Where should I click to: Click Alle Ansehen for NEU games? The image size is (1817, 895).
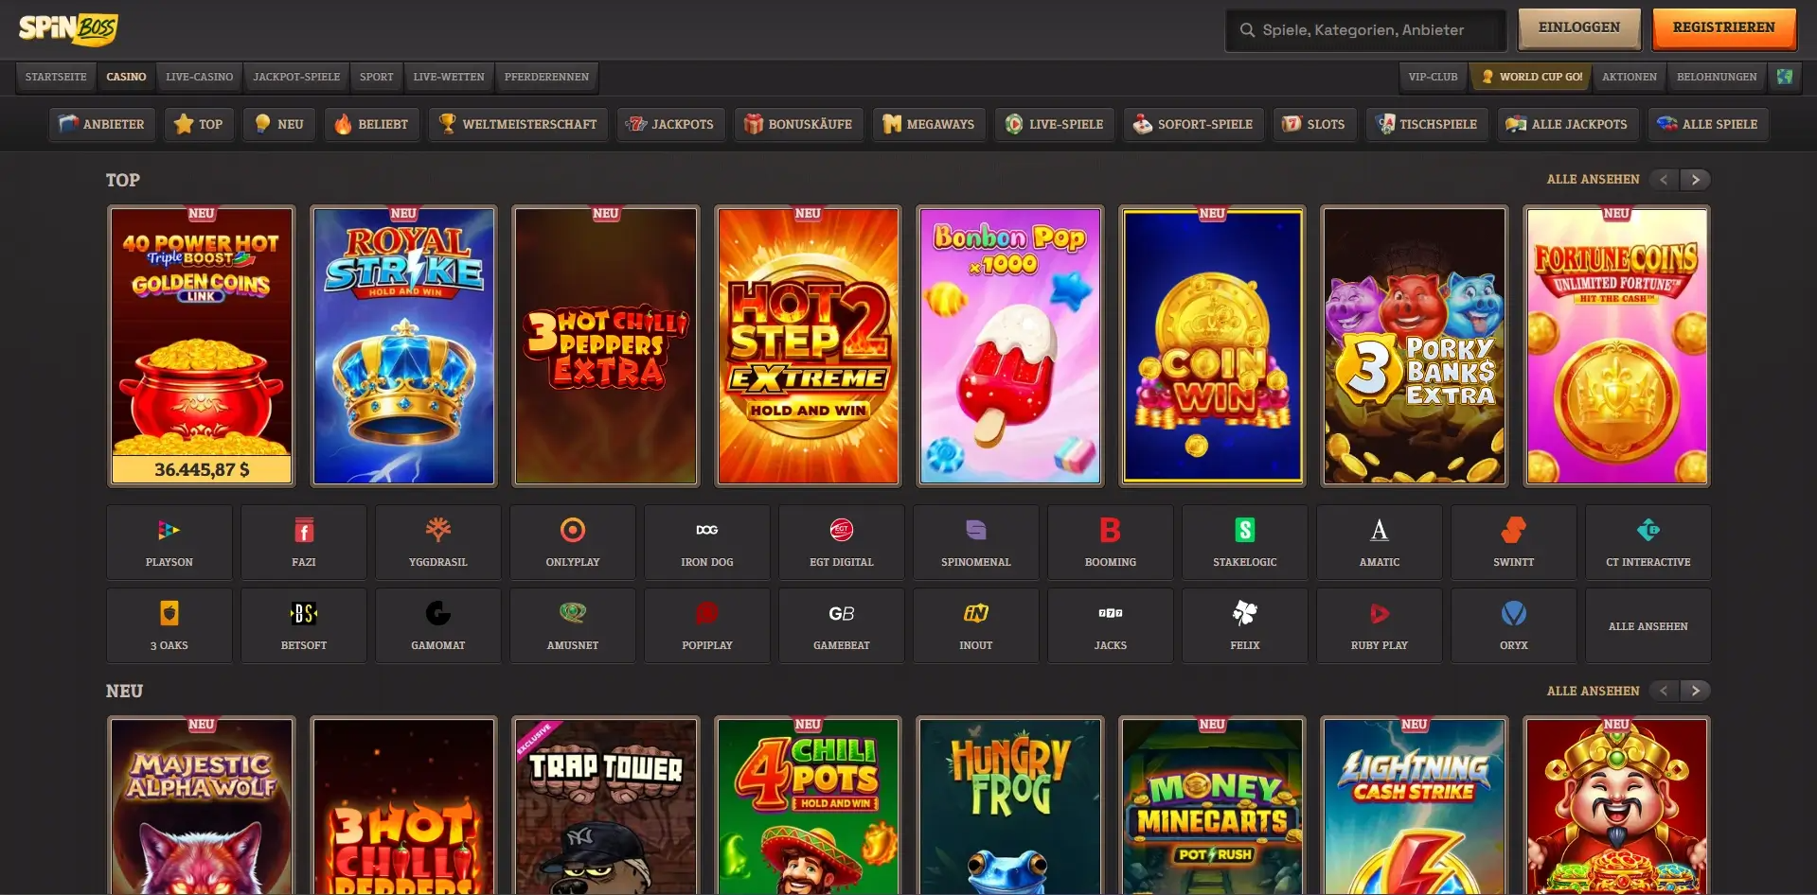coord(1593,691)
